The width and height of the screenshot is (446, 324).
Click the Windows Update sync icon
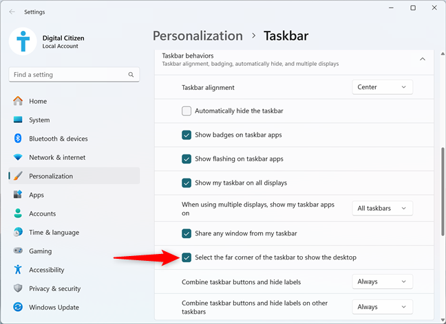click(18, 307)
